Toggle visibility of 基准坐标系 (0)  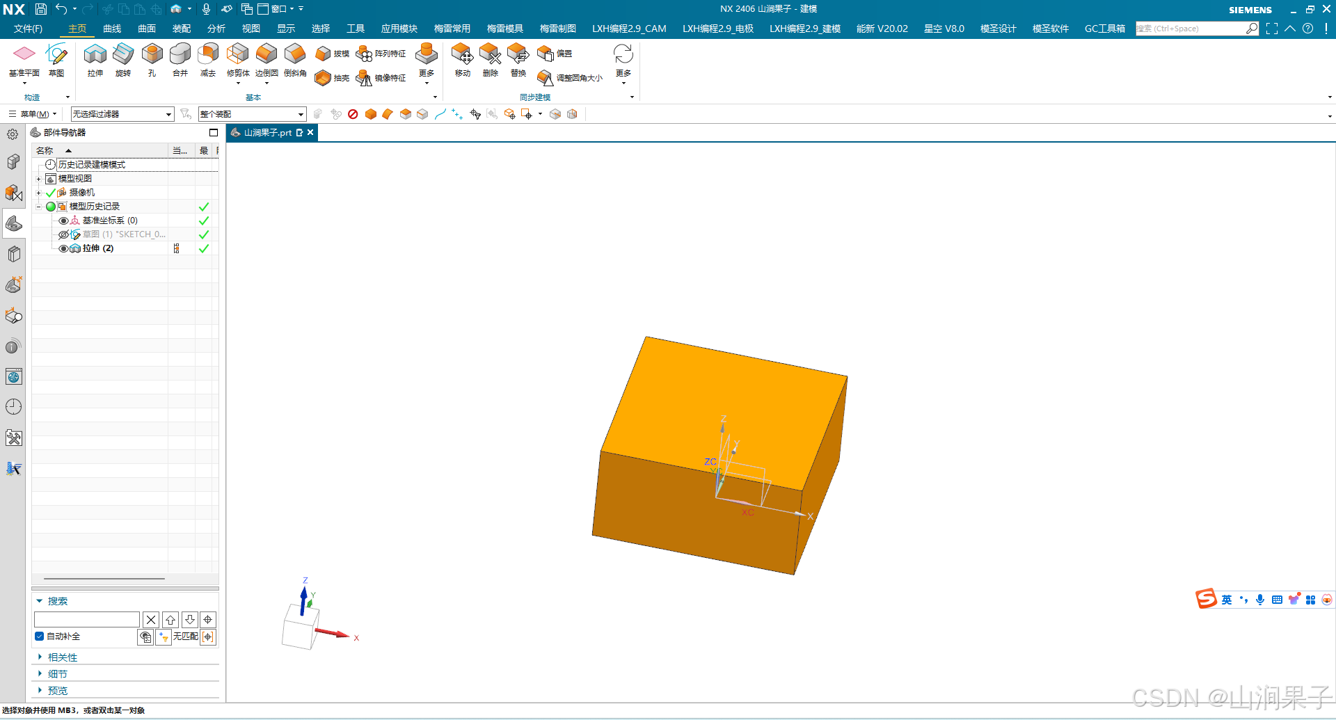pos(63,221)
